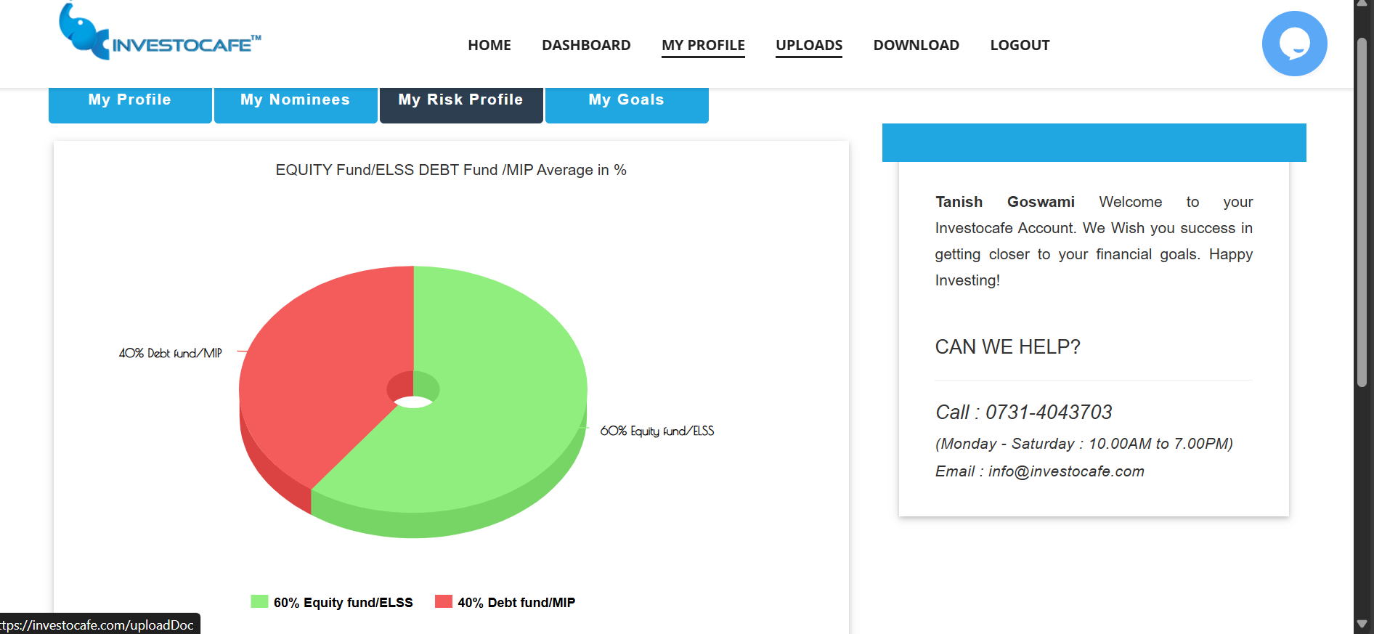The image size is (1374, 634).
Task: Open the DASHBOARD page
Action: [x=586, y=45]
